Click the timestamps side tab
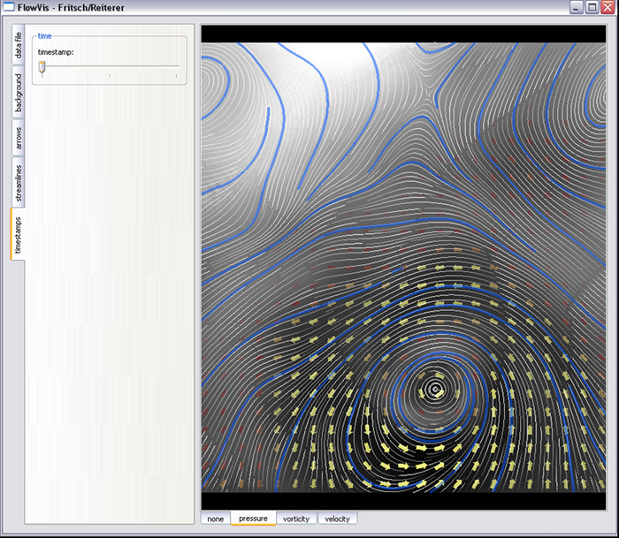Screen dimensions: 619x538 click(18, 233)
